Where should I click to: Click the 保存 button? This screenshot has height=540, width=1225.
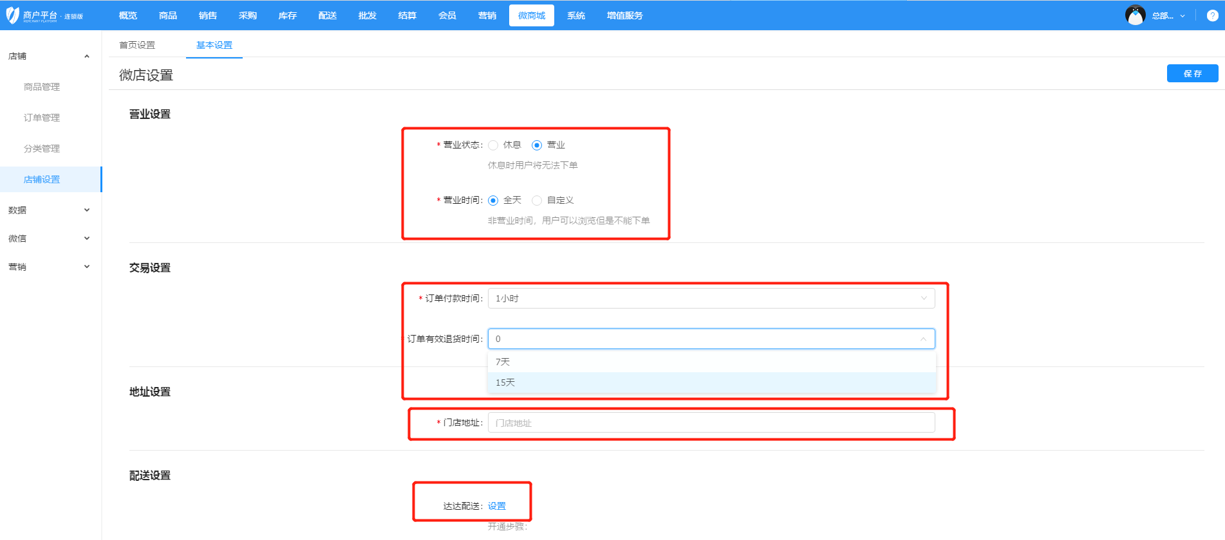click(1192, 74)
